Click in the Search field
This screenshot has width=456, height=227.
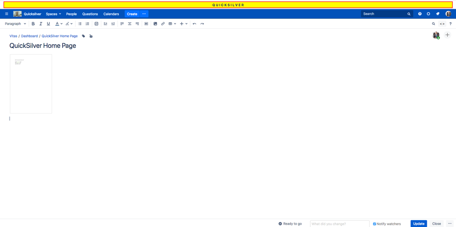pyautogui.click(x=387, y=14)
